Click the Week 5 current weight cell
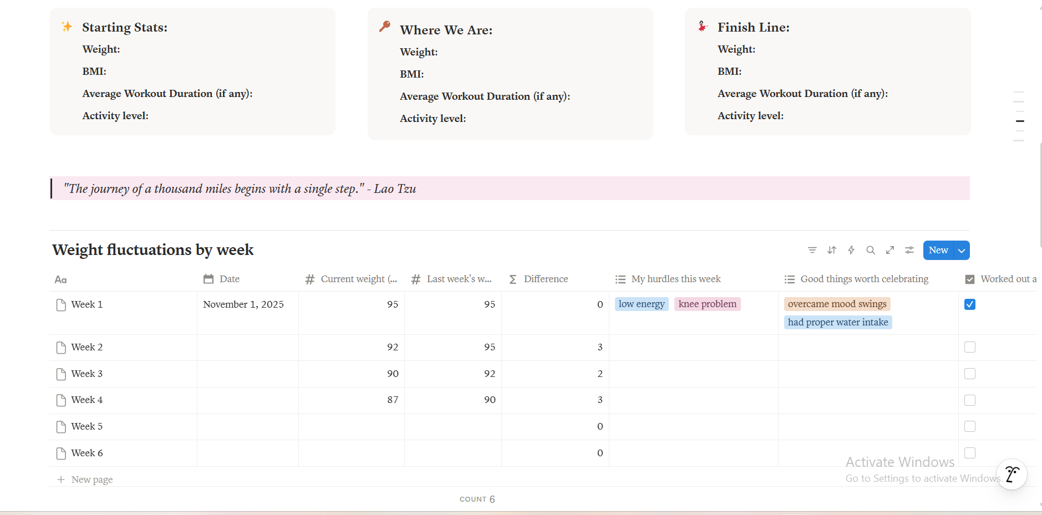This screenshot has width=1042, height=515. pyautogui.click(x=351, y=426)
